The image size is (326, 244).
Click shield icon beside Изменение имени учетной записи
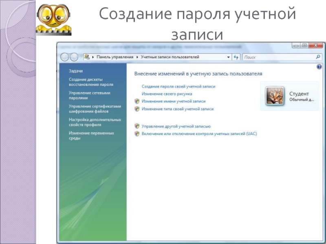click(137, 101)
